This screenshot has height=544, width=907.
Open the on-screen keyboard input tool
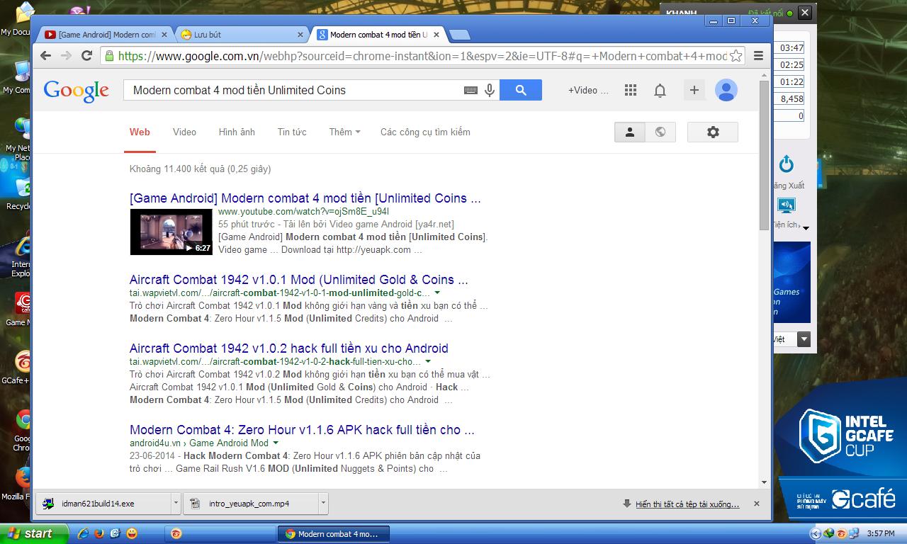pyautogui.click(x=471, y=90)
